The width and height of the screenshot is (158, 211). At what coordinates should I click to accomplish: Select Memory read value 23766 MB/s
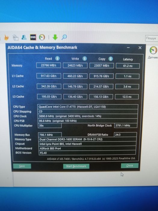48,65
